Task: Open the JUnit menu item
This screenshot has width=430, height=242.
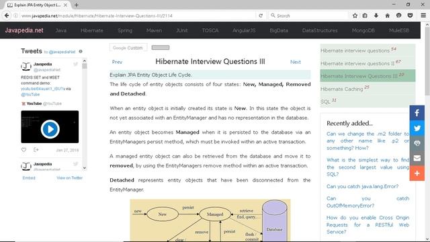Action: [x=182, y=30]
